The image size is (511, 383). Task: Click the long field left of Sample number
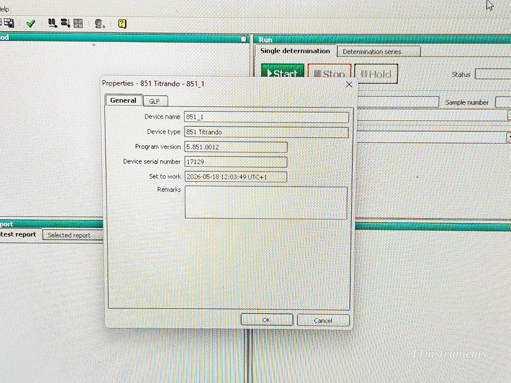tap(398, 102)
